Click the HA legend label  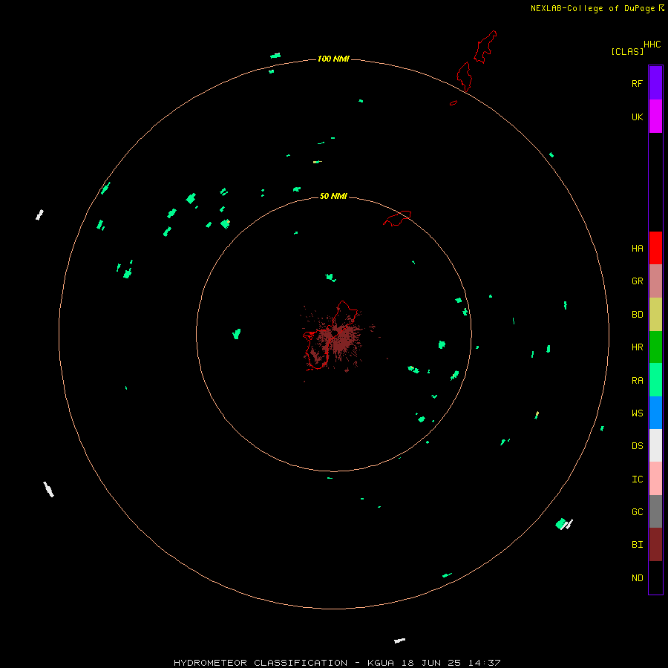(637, 249)
